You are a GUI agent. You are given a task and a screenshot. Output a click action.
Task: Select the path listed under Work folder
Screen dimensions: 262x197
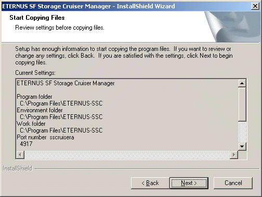pyautogui.click(x=61, y=130)
